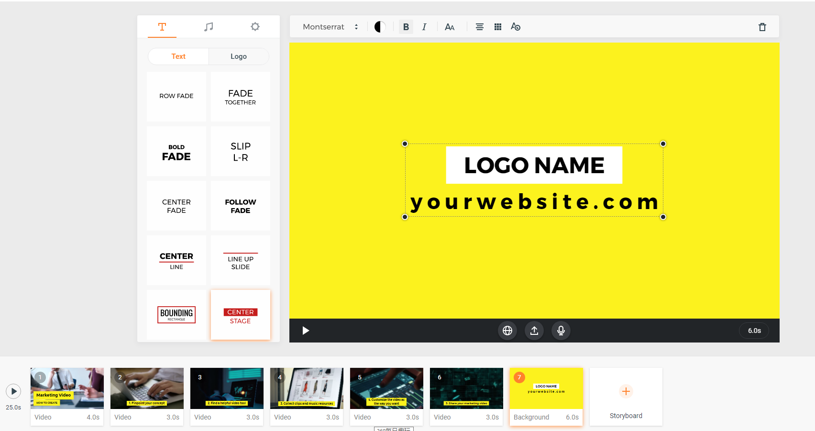Delete the selected text with trash icon
Viewport: 815px width, 431px height.
[x=762, y=27]
